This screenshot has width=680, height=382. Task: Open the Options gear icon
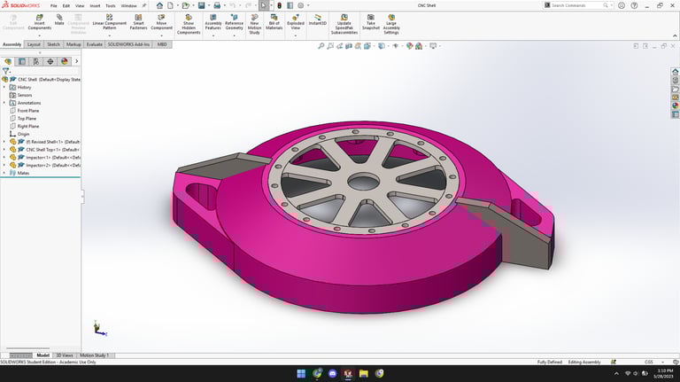click(300, 5)
